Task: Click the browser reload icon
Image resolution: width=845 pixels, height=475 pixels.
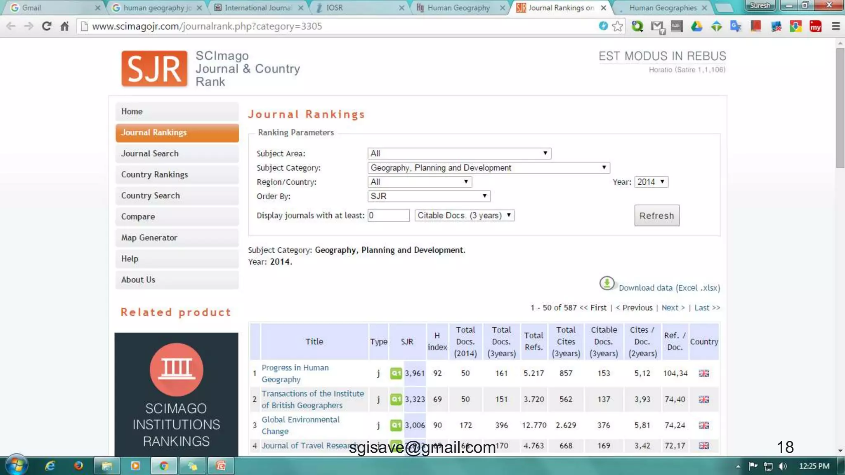Action: click(x=47, y=26)
